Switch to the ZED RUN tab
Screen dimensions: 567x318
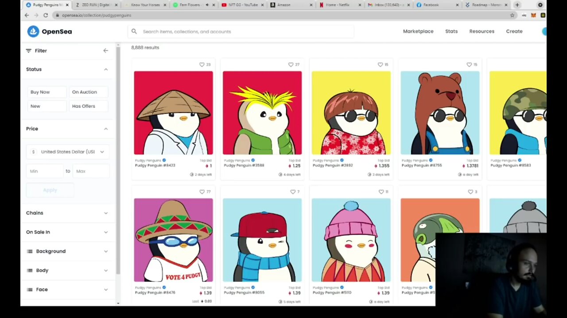95,5
